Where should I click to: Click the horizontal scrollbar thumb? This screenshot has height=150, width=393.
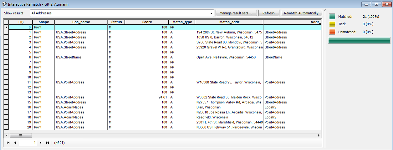point(20,135)
